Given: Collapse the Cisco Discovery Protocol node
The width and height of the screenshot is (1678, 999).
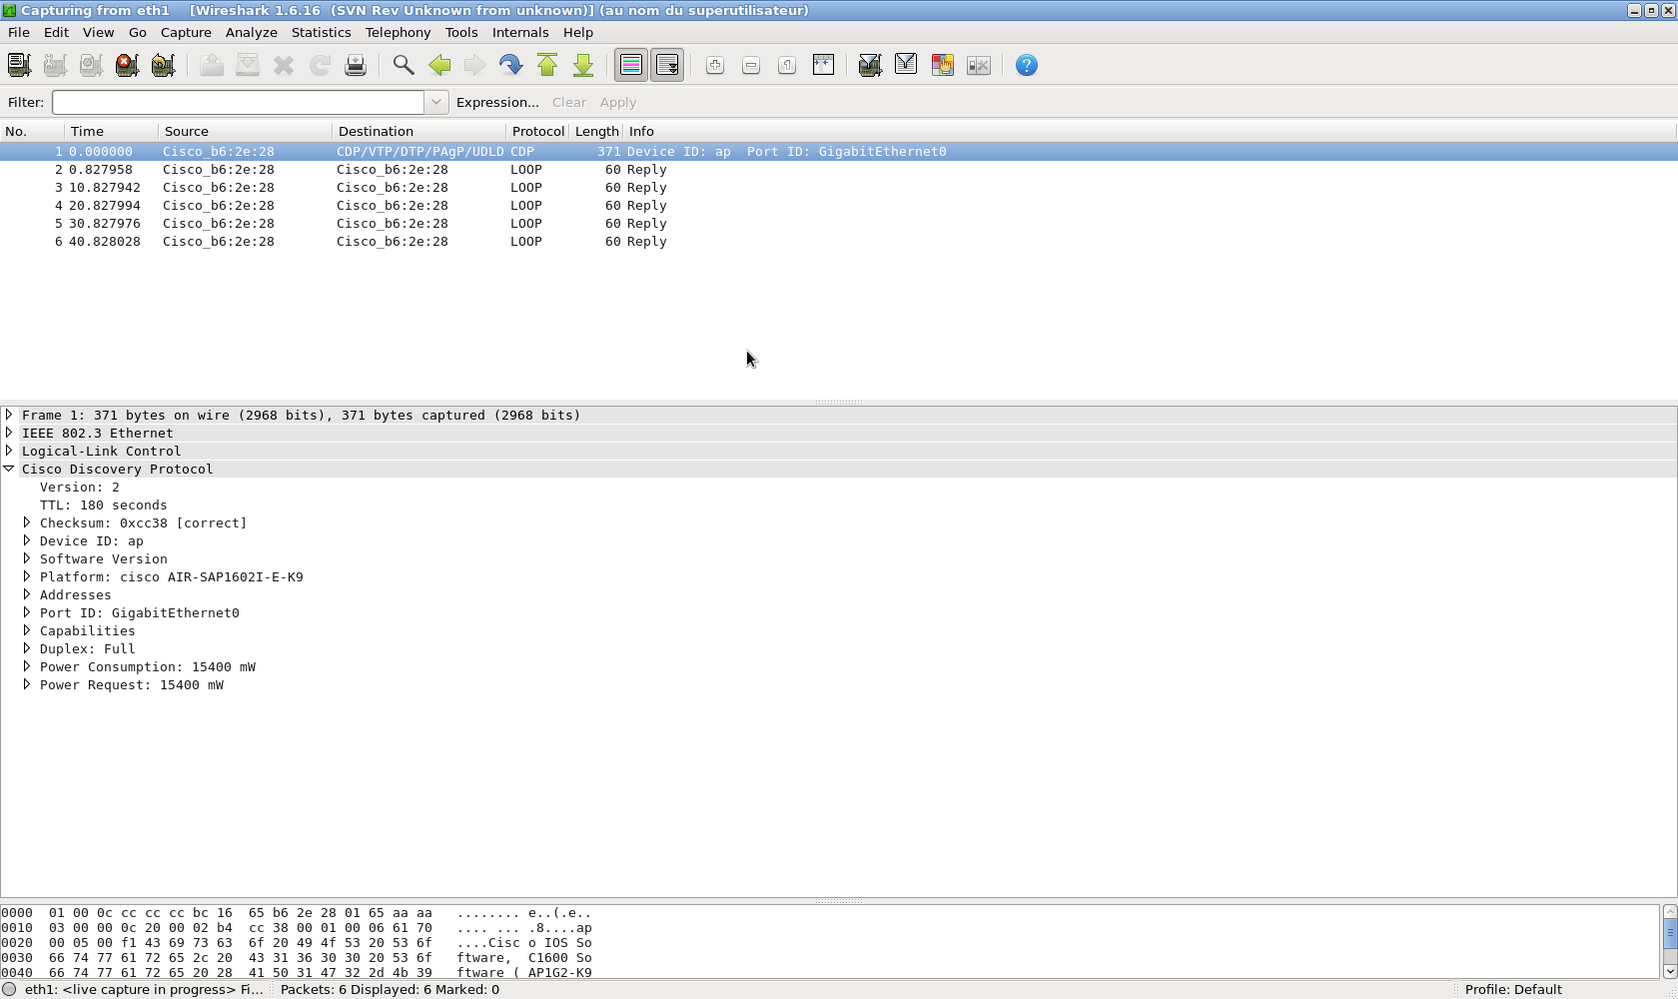Looking at the screenshot, I should (9, 469).
